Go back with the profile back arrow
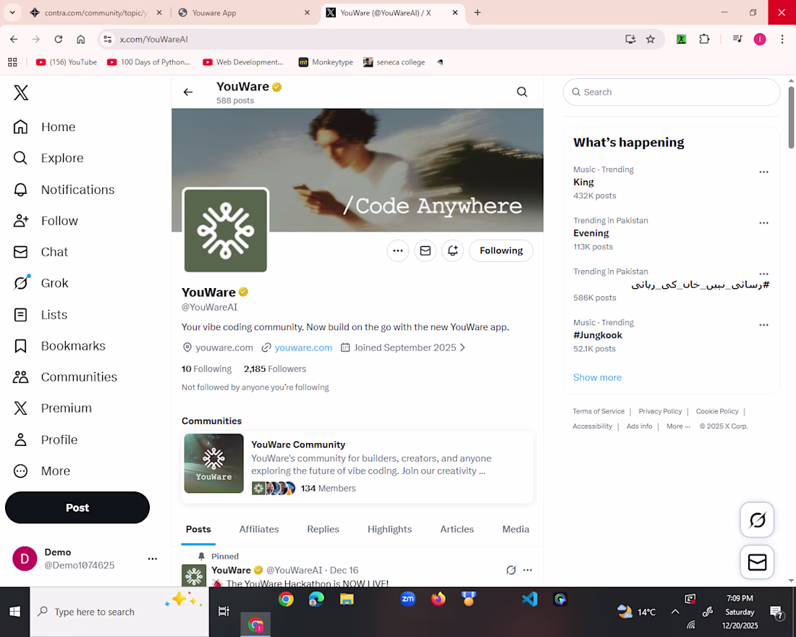 (188, 92)
